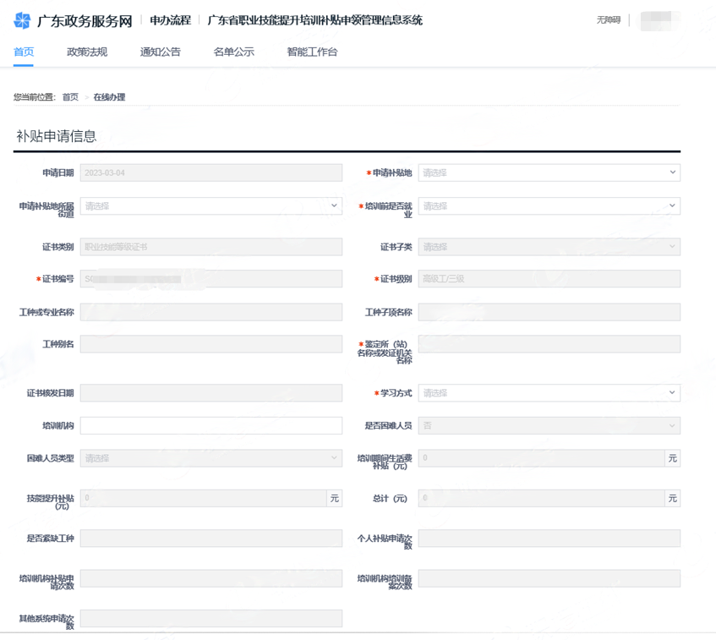Viewport: 716px width, 640px height.
Task: Click the 申请日期 date field
Action: [210, 172]
